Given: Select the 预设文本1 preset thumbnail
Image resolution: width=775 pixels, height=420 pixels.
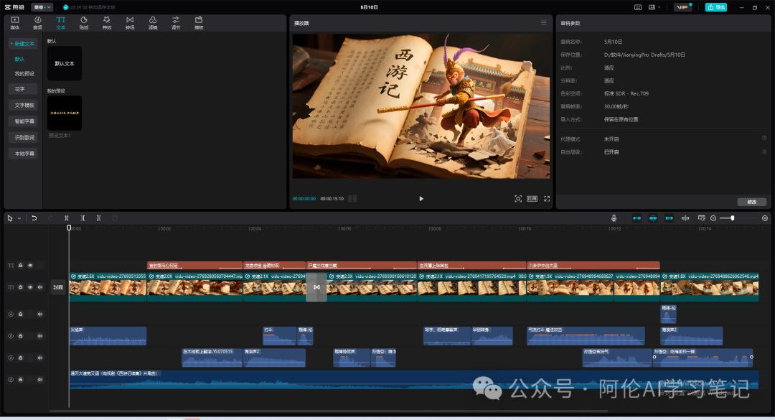Looking at the screenshot, I should click(65, 113).
